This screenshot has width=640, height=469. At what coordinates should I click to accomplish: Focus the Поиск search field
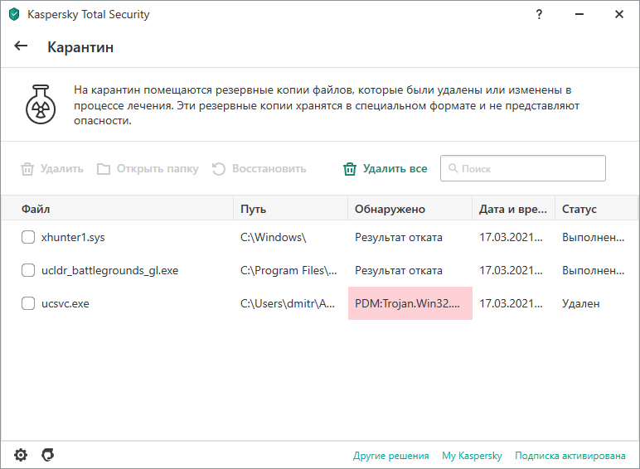523,168
